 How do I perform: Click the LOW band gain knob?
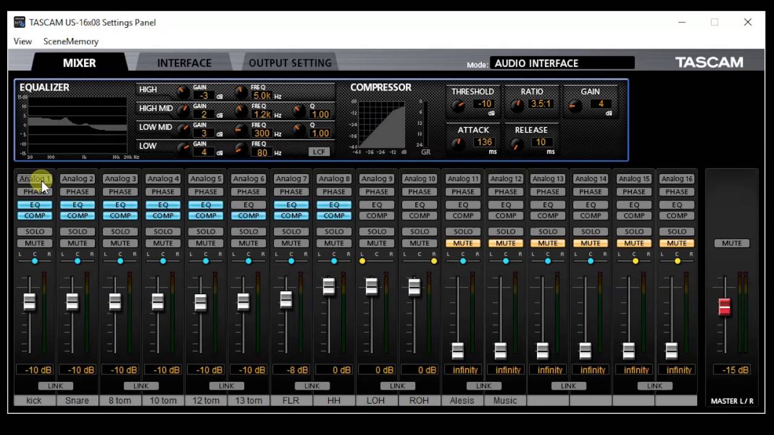click(183, 149)
